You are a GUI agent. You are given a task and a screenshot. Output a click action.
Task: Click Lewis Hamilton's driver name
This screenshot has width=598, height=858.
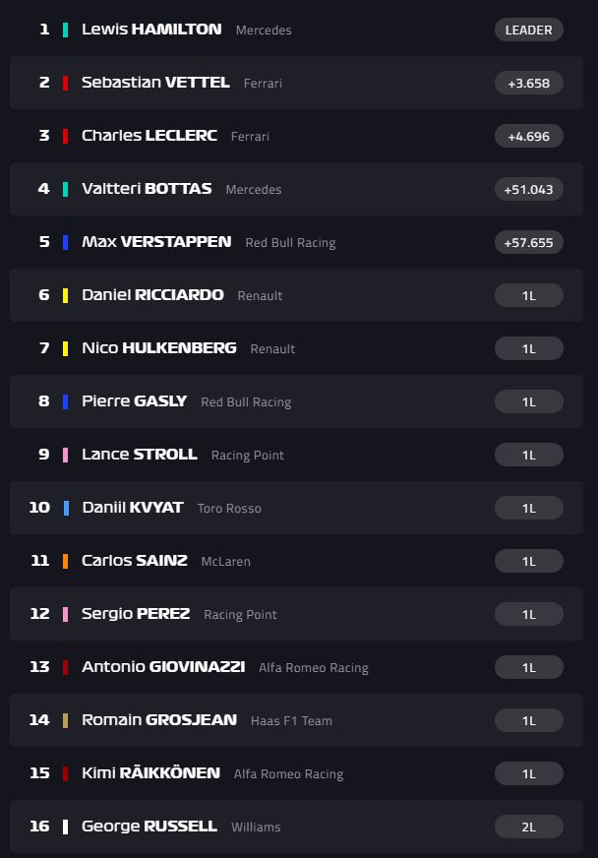pyautogui.click(x=151, y=30)
